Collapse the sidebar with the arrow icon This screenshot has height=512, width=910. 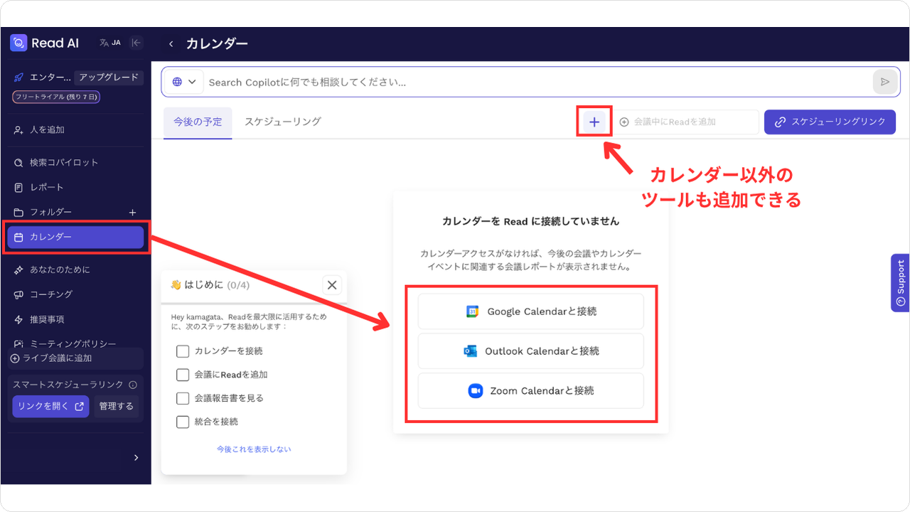136,43
